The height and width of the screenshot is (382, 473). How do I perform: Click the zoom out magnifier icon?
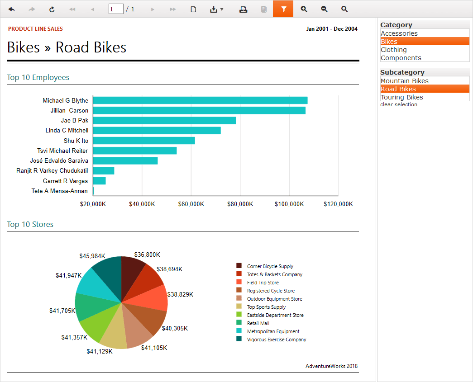[324, 9]
